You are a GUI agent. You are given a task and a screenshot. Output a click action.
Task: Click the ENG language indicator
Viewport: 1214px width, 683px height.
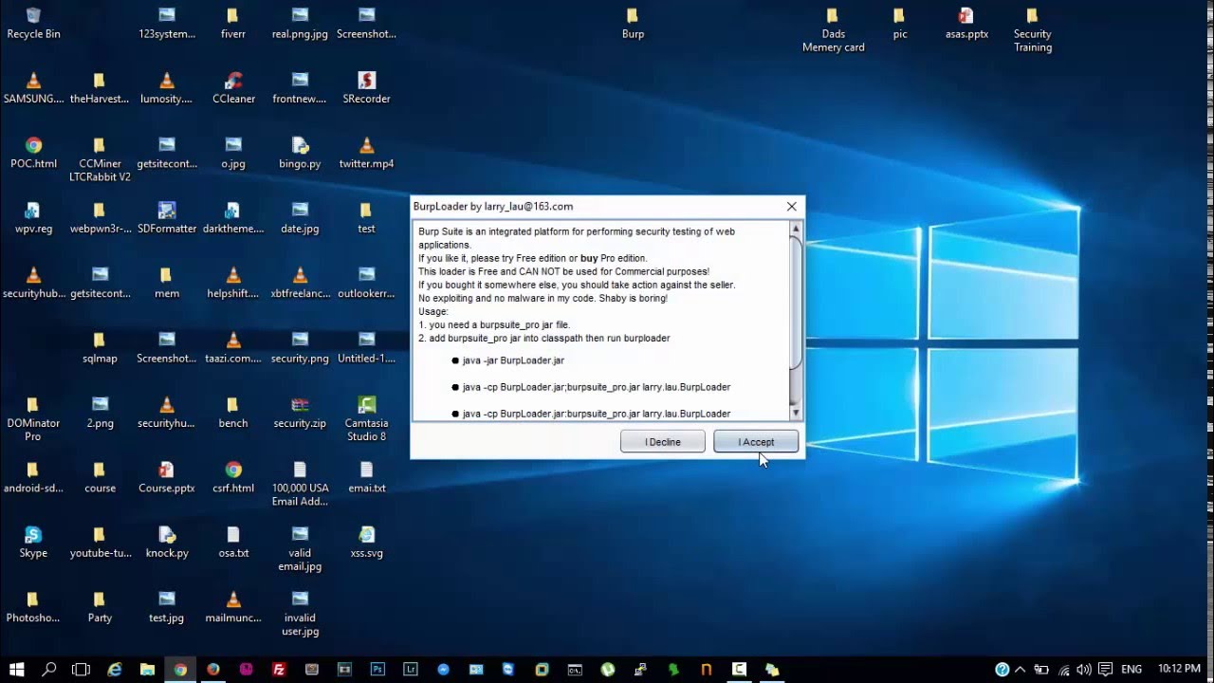1131,669
